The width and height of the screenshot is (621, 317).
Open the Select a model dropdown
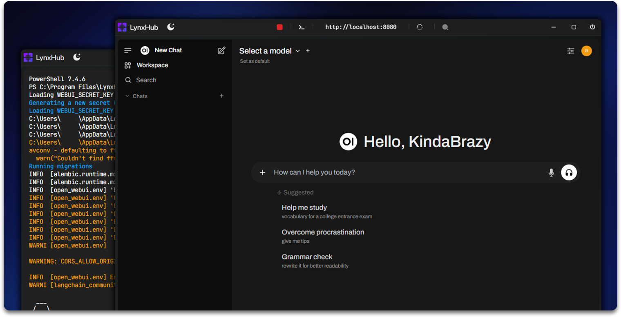tap(270, 51)
